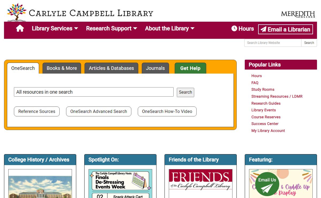Expand the Library Services dropdown menu
Screen dimensions: 321x198
[55, 29]
